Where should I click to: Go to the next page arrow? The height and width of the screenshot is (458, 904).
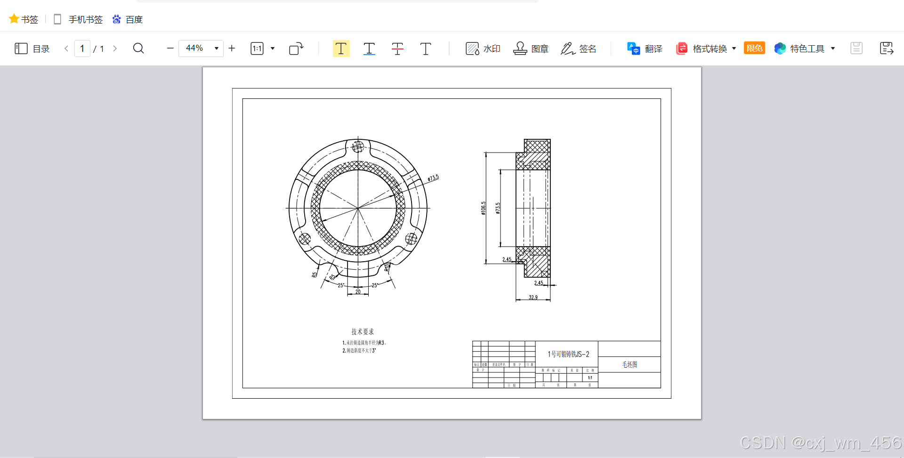pyautogui.click(x=115, y=48)
